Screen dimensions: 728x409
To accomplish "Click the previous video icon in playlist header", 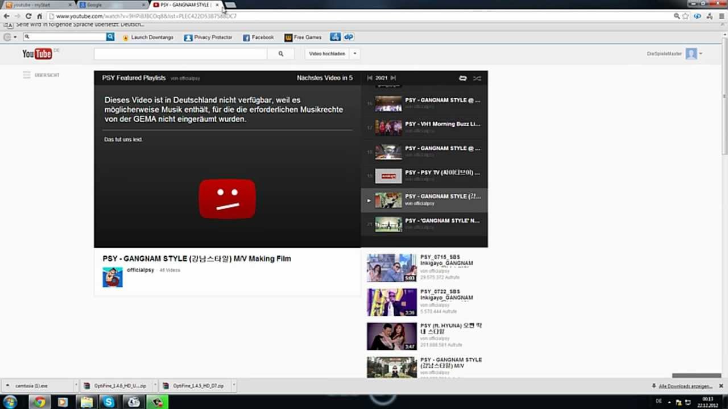I will [370, 78].
